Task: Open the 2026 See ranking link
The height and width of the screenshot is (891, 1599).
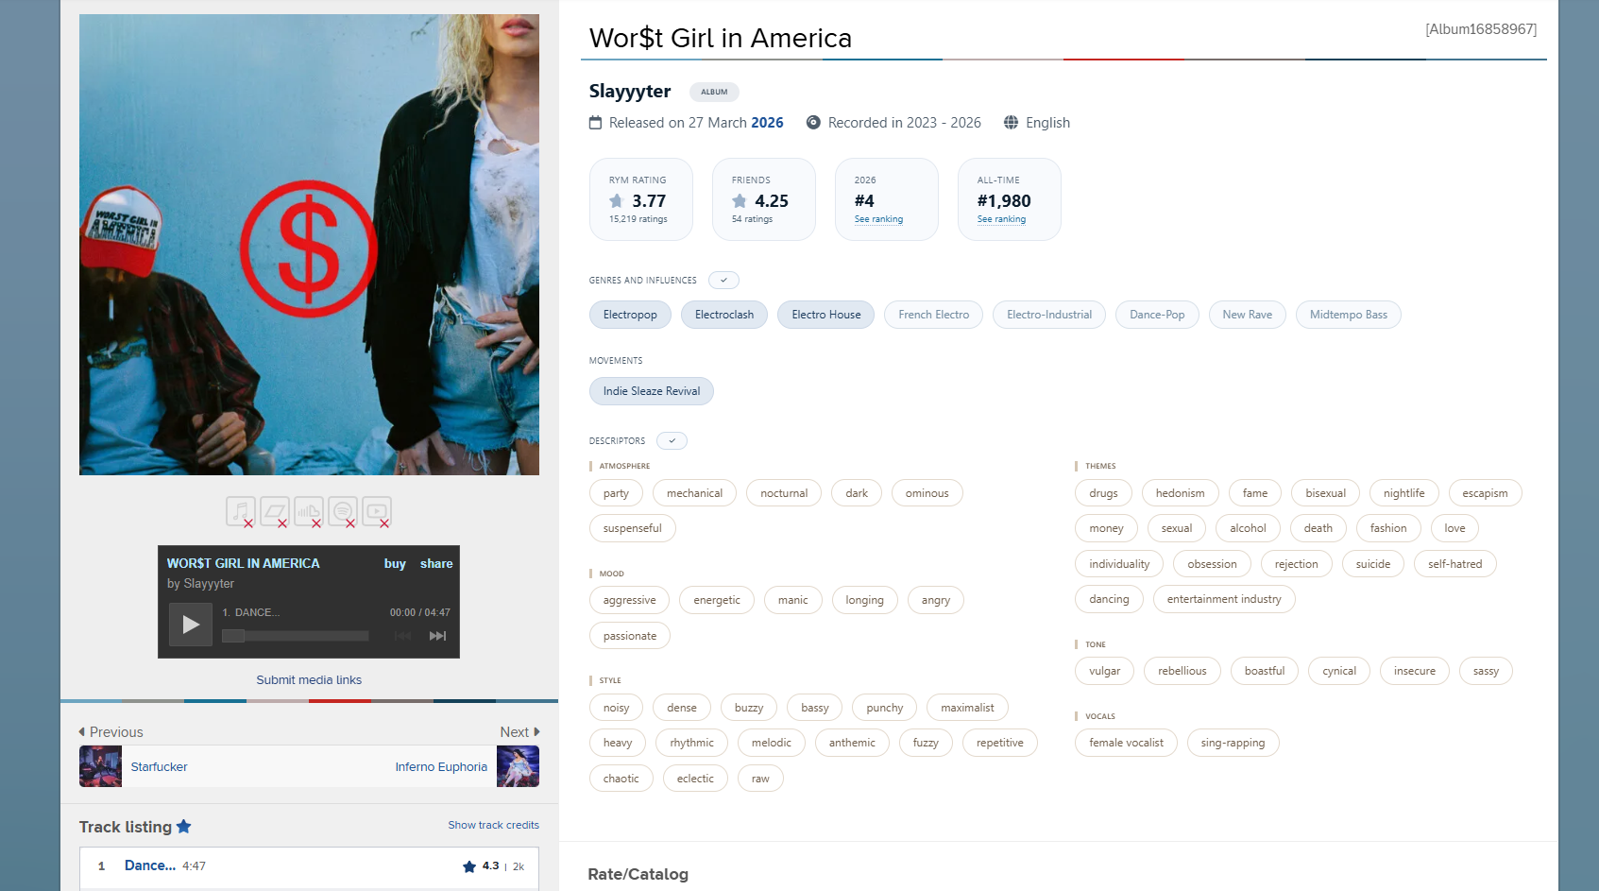Action: pyautogui.click(x=878, y=219)
